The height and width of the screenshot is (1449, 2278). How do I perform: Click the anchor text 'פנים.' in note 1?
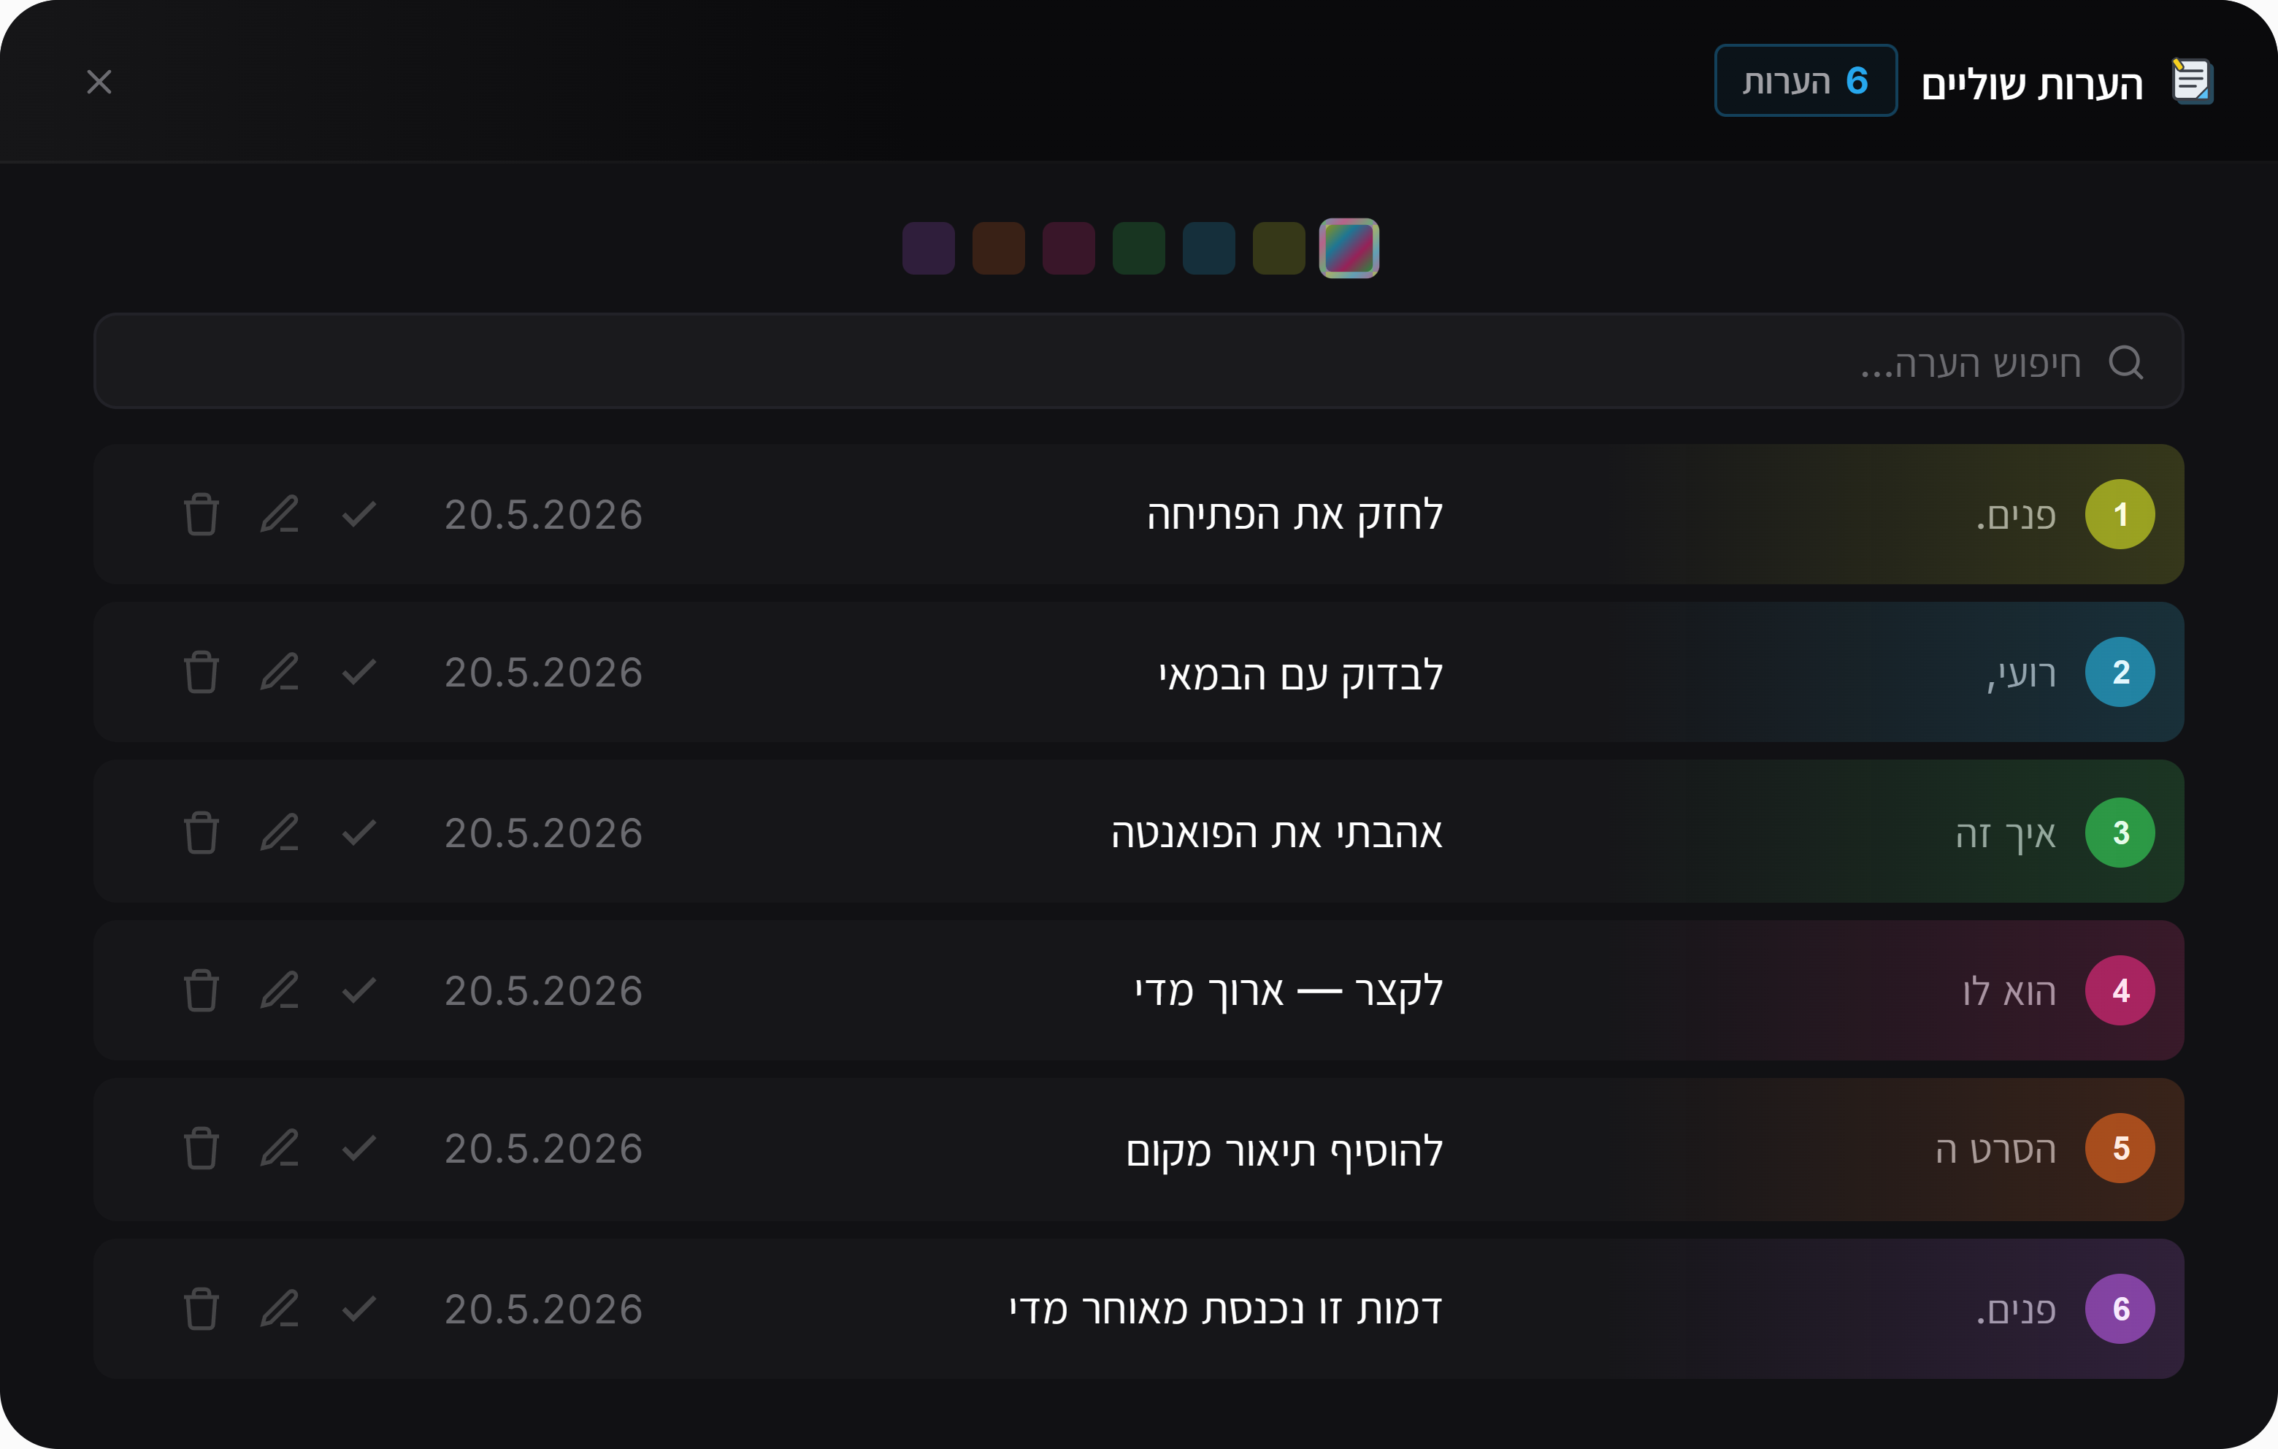tap(2016, 516)
